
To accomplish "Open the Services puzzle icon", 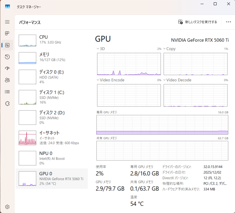I will pyautogui.click(x=7, y=103).
